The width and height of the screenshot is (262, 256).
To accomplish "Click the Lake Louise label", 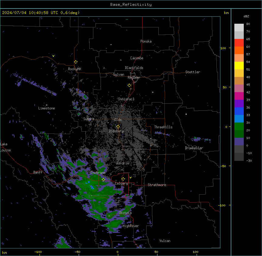I will click(x=5, y=147).
